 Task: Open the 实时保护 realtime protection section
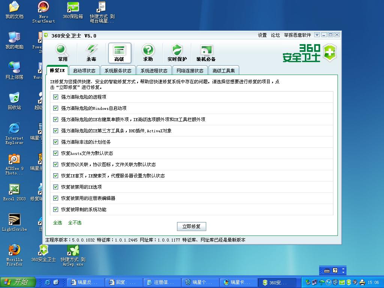pyautogui.click(x=177, y=53)
